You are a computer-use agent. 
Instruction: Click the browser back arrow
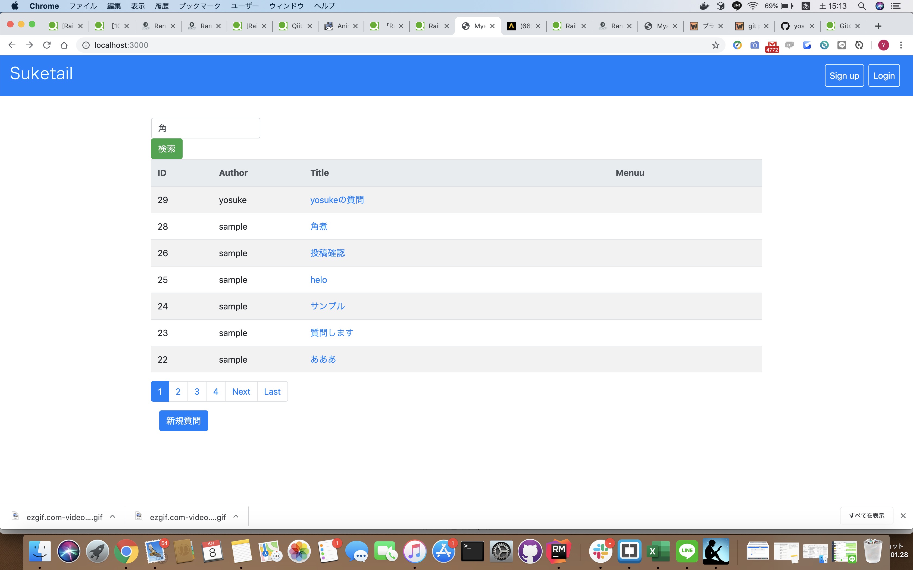(12, 45)
